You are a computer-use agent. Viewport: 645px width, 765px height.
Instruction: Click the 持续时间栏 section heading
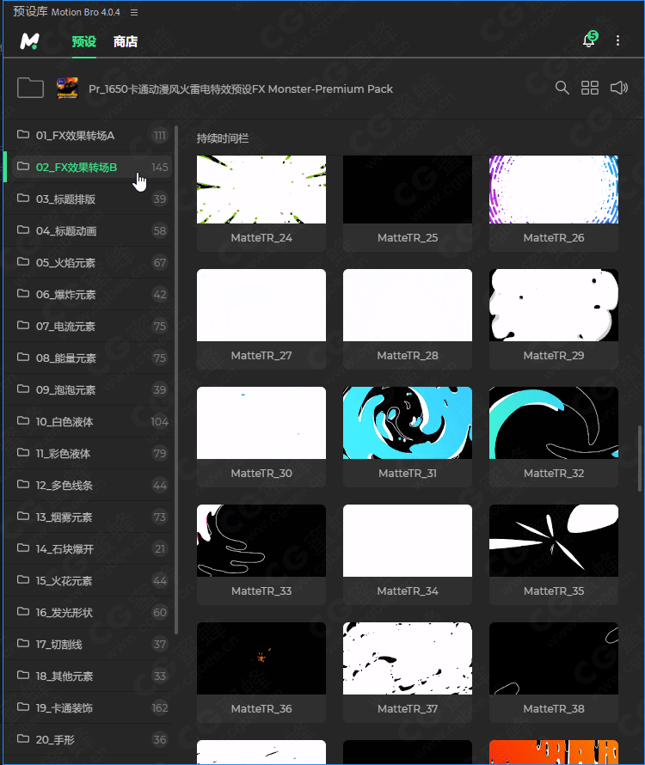pos(223,138)
